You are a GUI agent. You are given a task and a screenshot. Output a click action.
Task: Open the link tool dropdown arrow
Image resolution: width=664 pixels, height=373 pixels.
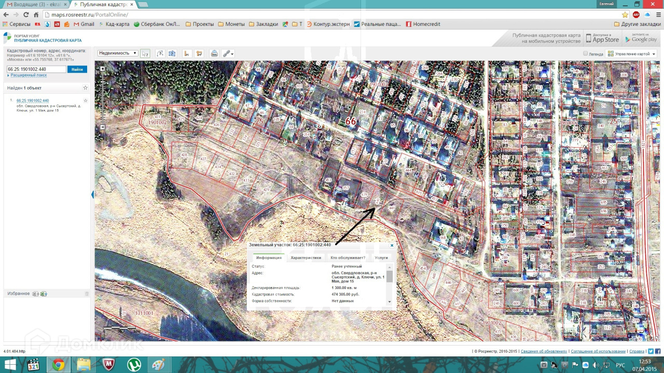pyautogui.click(x=232, y=54)
